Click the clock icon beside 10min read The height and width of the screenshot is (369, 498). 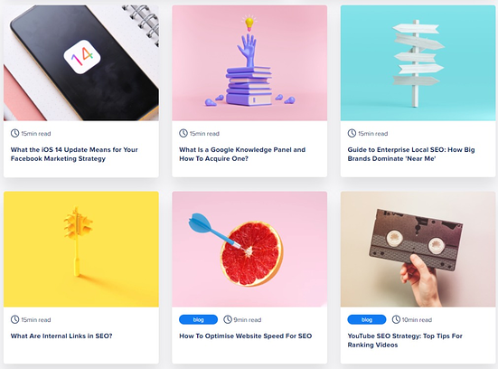coord(396,319)
